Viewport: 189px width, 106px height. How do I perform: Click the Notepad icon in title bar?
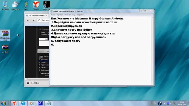(x=51, y=11)
